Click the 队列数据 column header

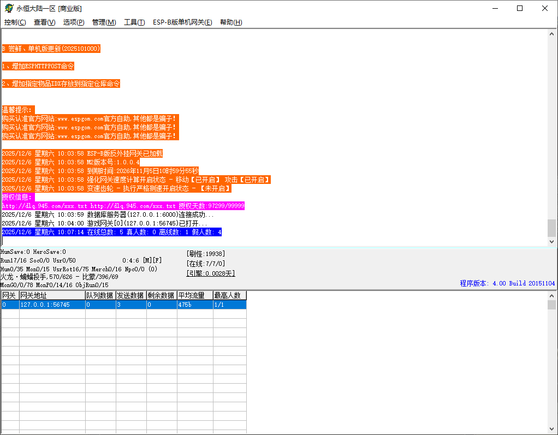pyautogui.click(x=100, y=295)
